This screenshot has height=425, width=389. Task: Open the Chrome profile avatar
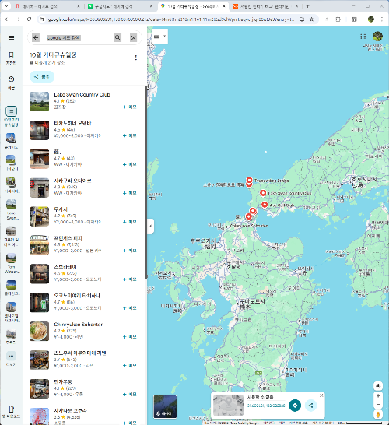(371, 19)
